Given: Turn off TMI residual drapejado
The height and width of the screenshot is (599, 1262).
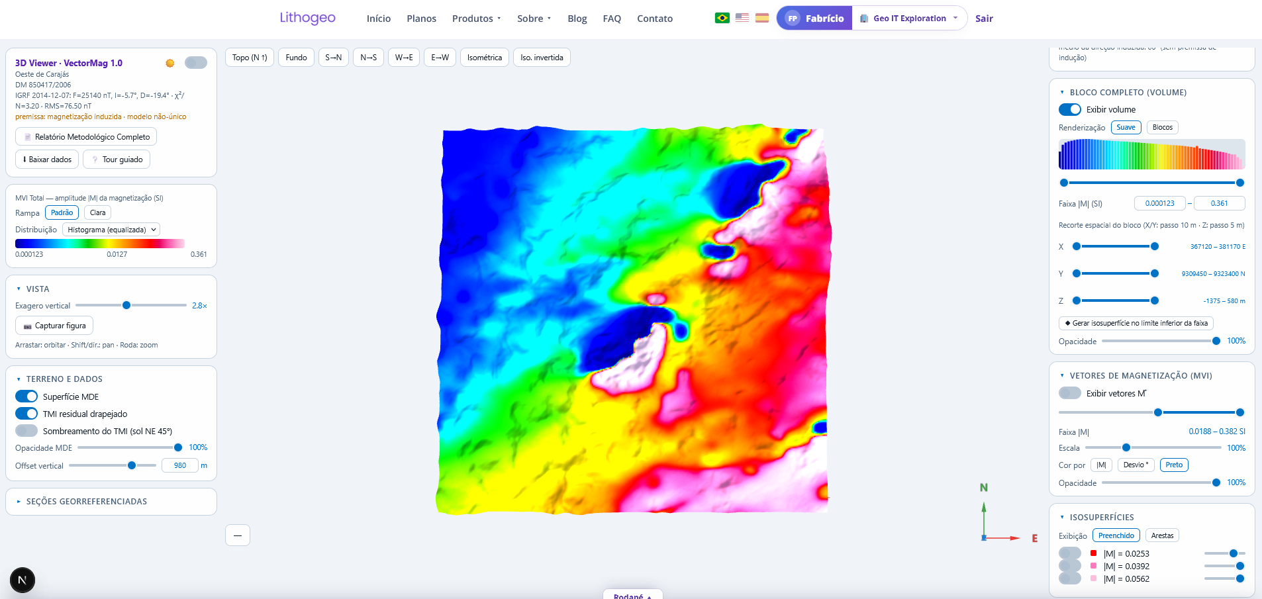Looking at the screenshot, I should 26,414.
